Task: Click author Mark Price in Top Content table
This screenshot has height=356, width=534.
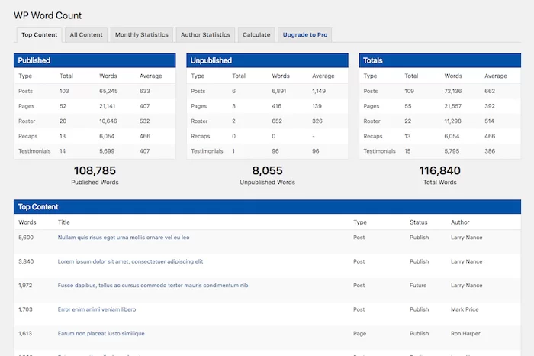Action: point(466,309)
